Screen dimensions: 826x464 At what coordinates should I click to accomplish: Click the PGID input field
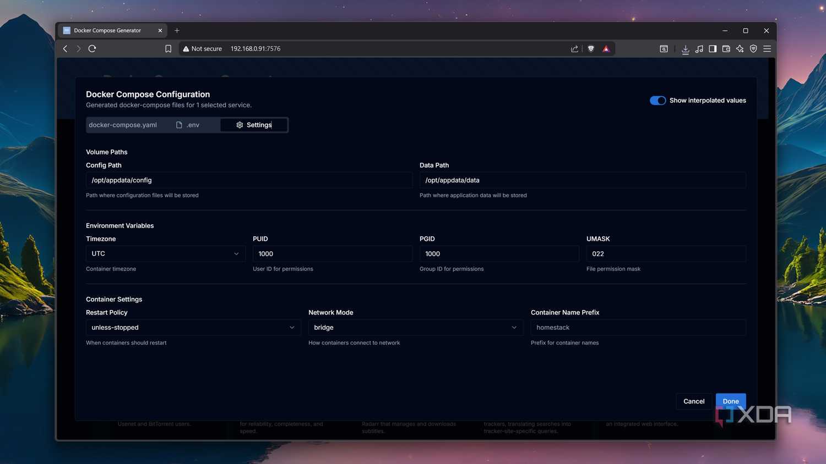point(499,253)
